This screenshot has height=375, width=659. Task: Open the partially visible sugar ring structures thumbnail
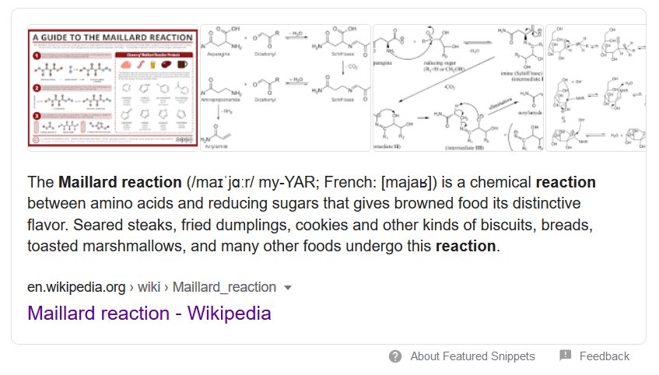(x=595, y=87)
